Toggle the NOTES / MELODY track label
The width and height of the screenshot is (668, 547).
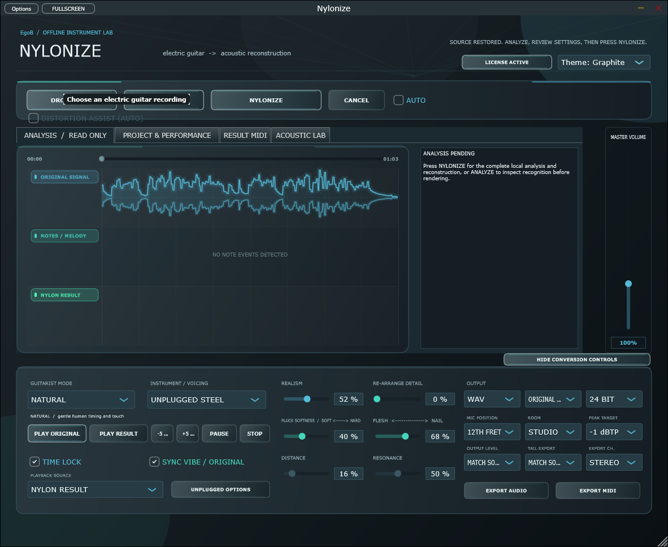click(65, 236)
